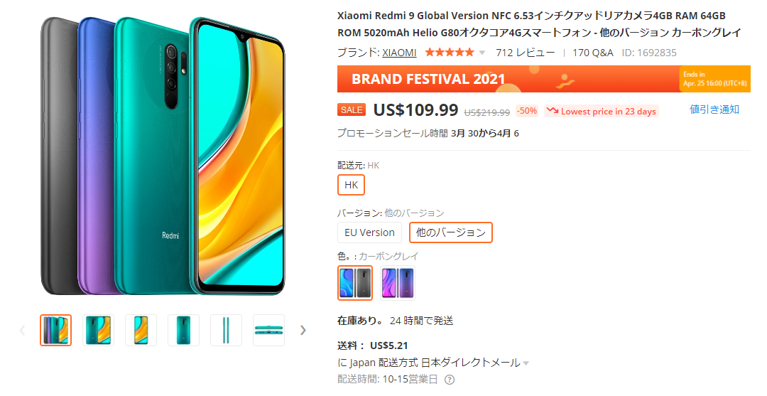Open the star rating dropdown arrow
Screen dimensions: 767x396
click(482, 53)
